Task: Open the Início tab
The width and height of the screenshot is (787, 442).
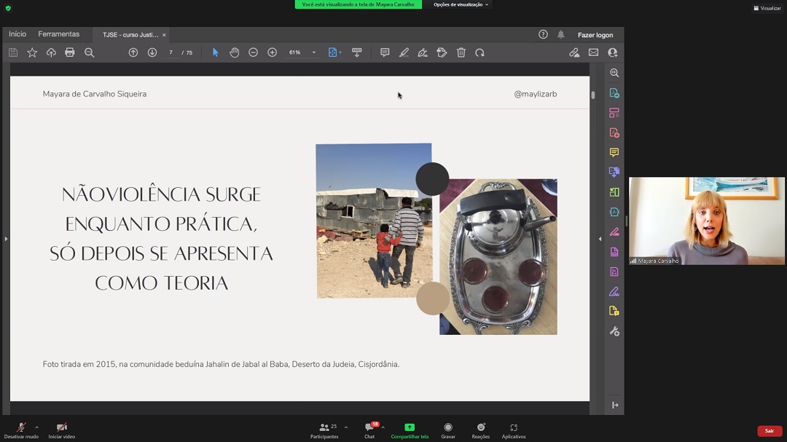Action: pyautogui.click(x=17, y=34)
